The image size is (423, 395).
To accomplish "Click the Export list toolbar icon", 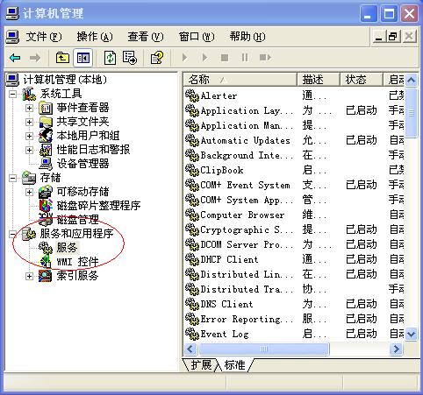I will click(x=130, y=58).
